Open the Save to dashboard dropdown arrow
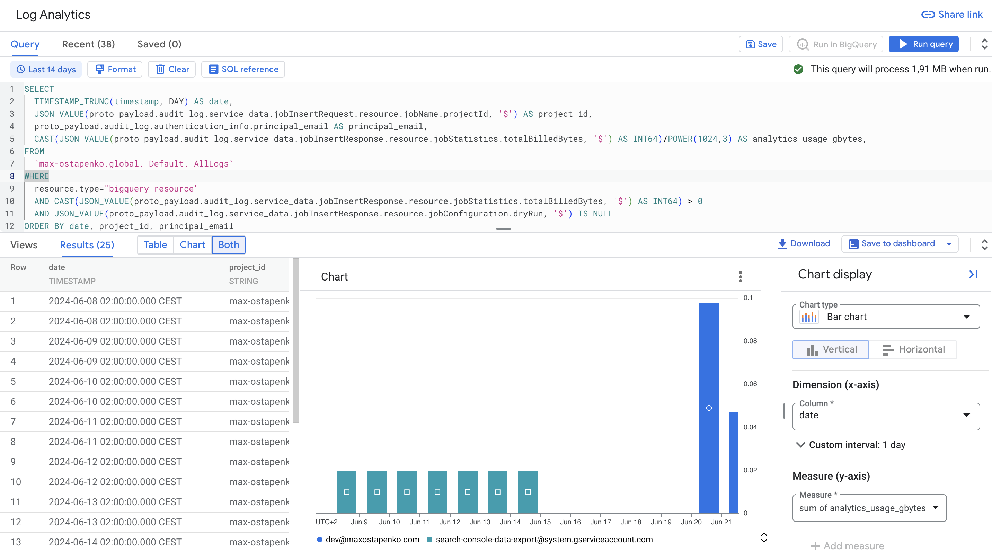Viewport: 992px width, 552px height. tap(949, 244)
